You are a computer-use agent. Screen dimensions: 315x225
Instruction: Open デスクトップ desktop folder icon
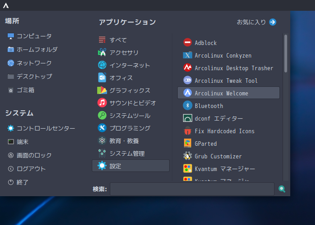tap(11, 76)
